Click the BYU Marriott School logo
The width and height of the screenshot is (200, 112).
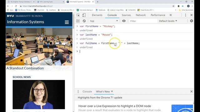pyautogui.click(x=25, y=16)
